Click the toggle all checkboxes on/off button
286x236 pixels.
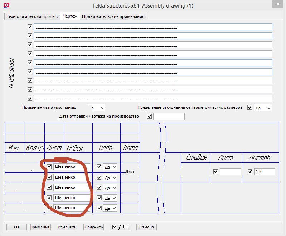[x=120, y=227]
